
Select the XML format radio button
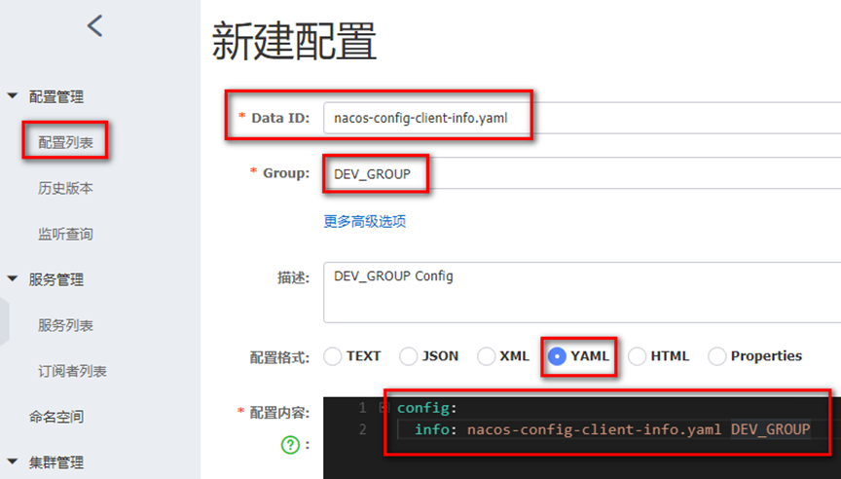(486, 356)
